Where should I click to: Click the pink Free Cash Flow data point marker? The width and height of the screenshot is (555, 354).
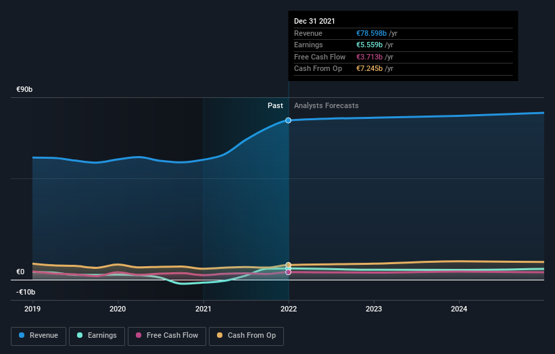point(289,272)
